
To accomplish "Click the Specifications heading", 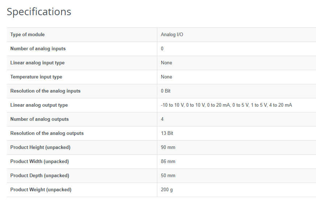I will pyautogui.click(x=39, y=12).
